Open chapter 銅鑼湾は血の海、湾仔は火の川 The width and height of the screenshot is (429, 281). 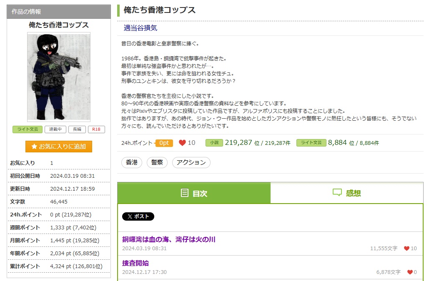[169, 239]
